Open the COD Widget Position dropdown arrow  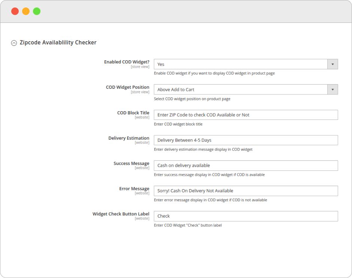(x=333, y=90)
